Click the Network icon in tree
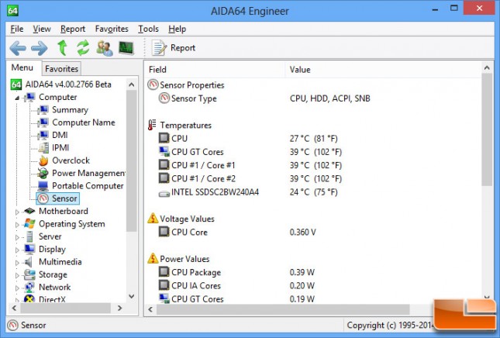500x338 pixels. click(x=29, y=288)
